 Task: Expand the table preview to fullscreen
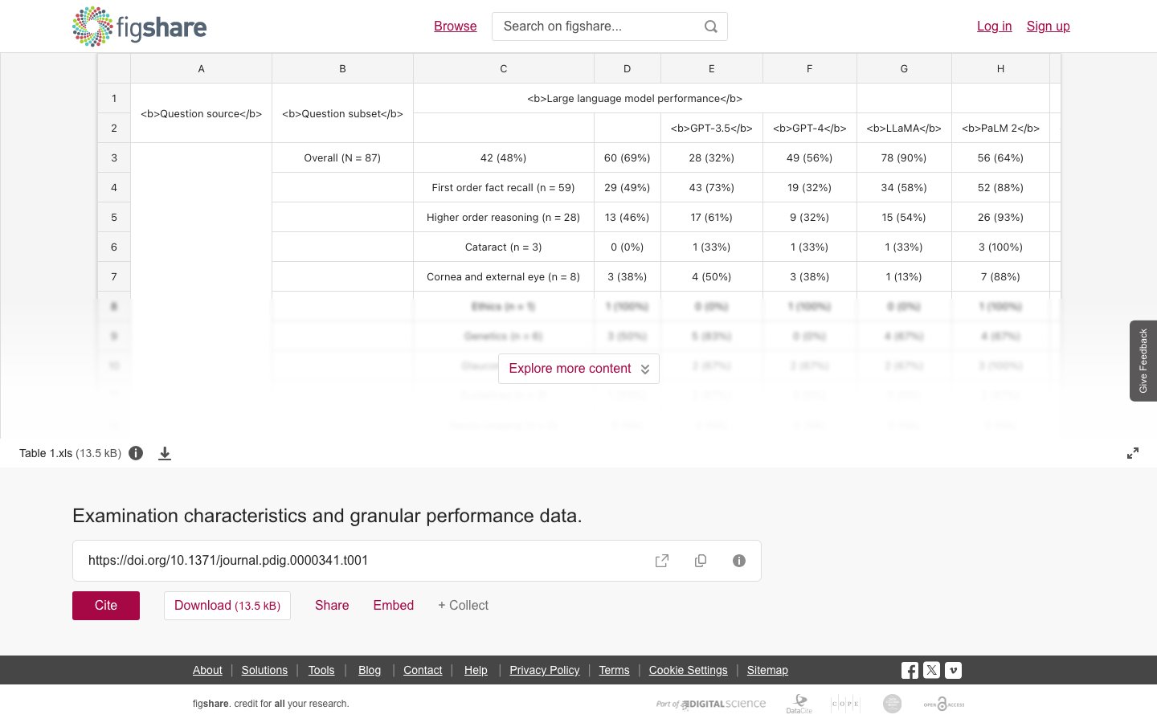click(1133, 453)
